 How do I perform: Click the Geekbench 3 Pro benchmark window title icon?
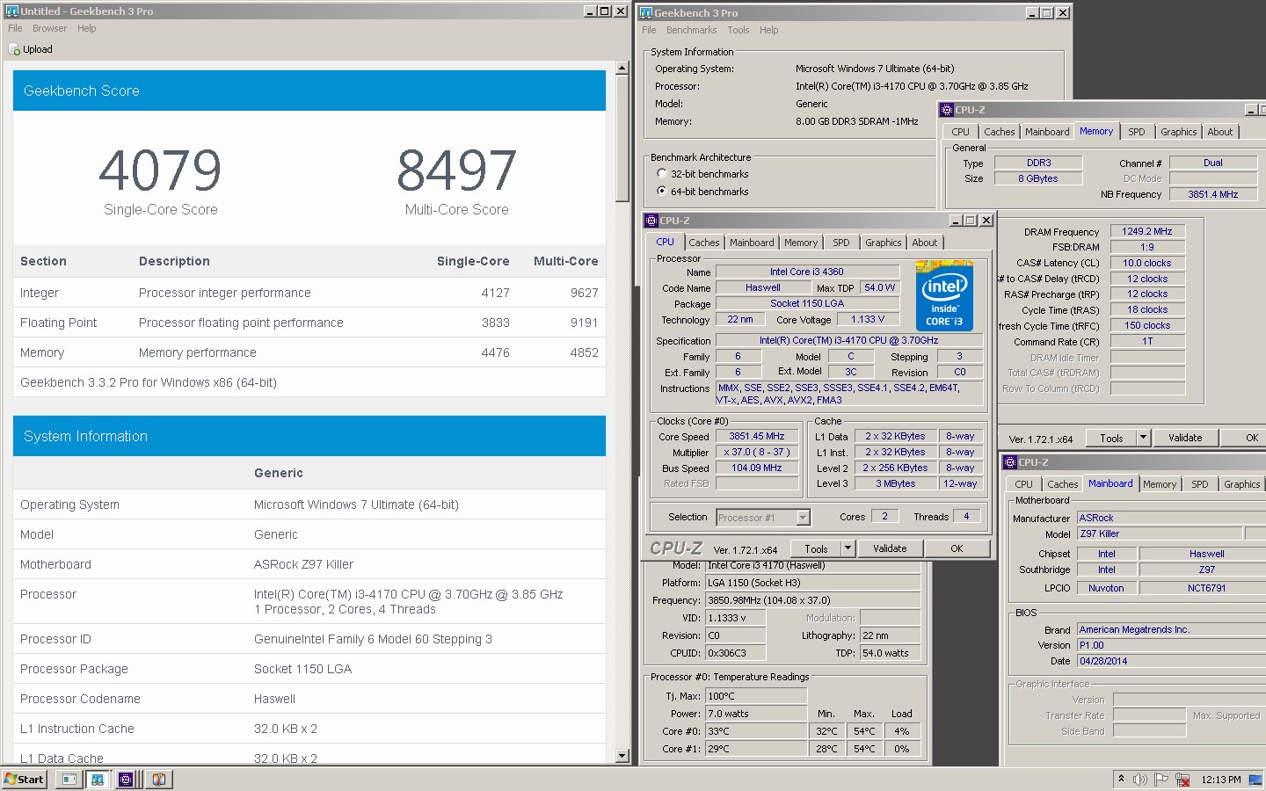pos(646,13)
